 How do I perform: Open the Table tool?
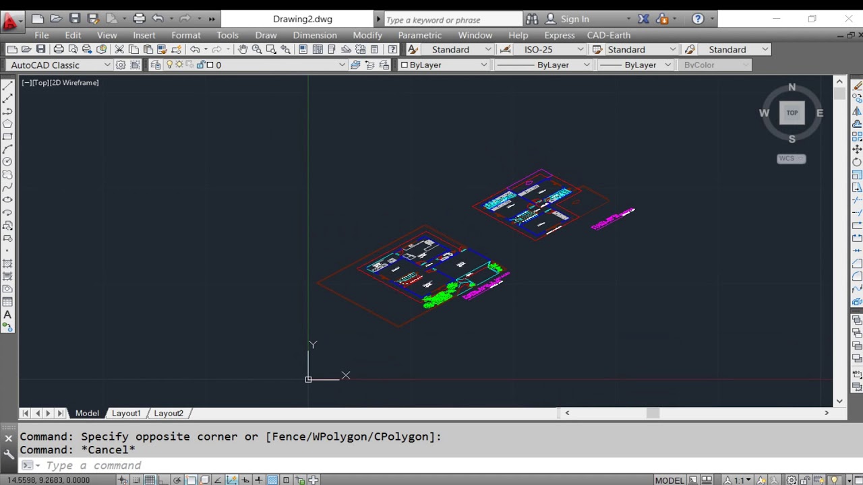[7, 302]
